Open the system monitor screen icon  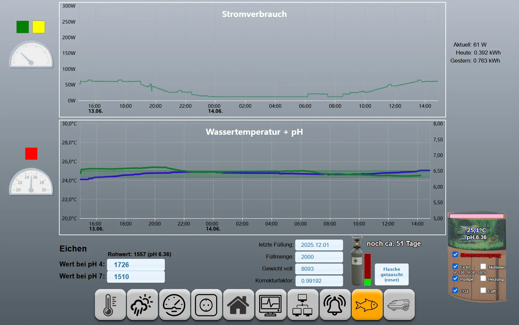(271, 305)
